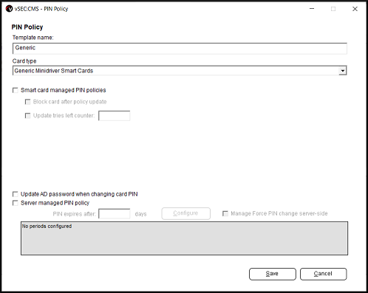Screen dimensions: 368x293
Task: Click the PIN Policy heading text
Action: pos(27,27)
